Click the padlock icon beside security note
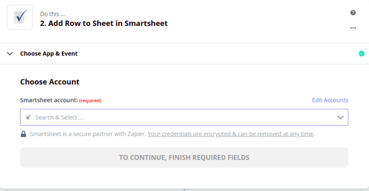Image resolution: width=369 pixels, height=191 pixels. click(23, 134)
